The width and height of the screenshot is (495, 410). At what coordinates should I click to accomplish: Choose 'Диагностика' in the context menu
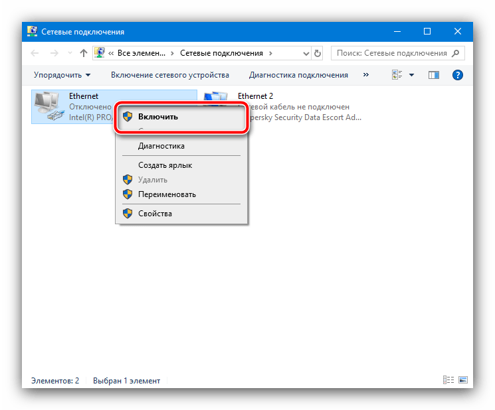[x=181, y=146]
